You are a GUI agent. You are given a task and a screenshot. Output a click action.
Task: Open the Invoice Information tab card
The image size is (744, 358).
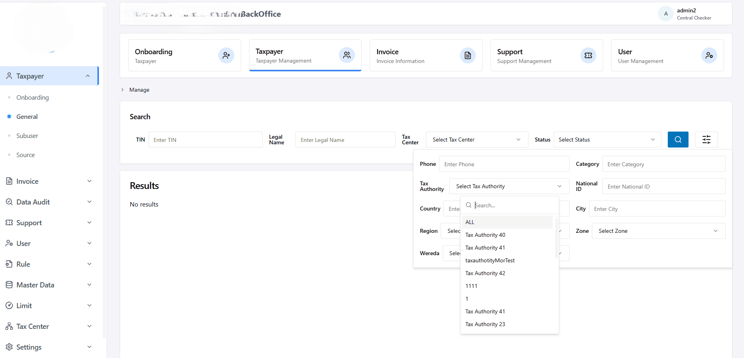(x=426, y=55)
